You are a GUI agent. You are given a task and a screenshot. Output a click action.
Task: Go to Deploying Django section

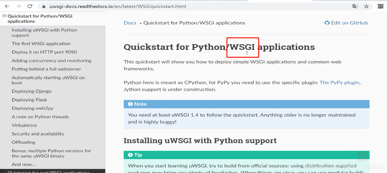pos(31,91)
